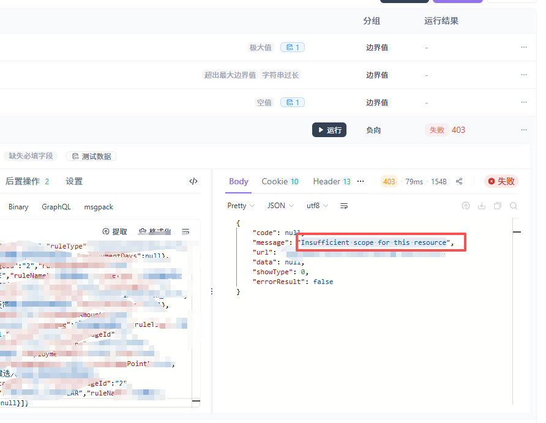
Task: Click the 超出最大边界值 tag
Action: [x=230, y=75]
